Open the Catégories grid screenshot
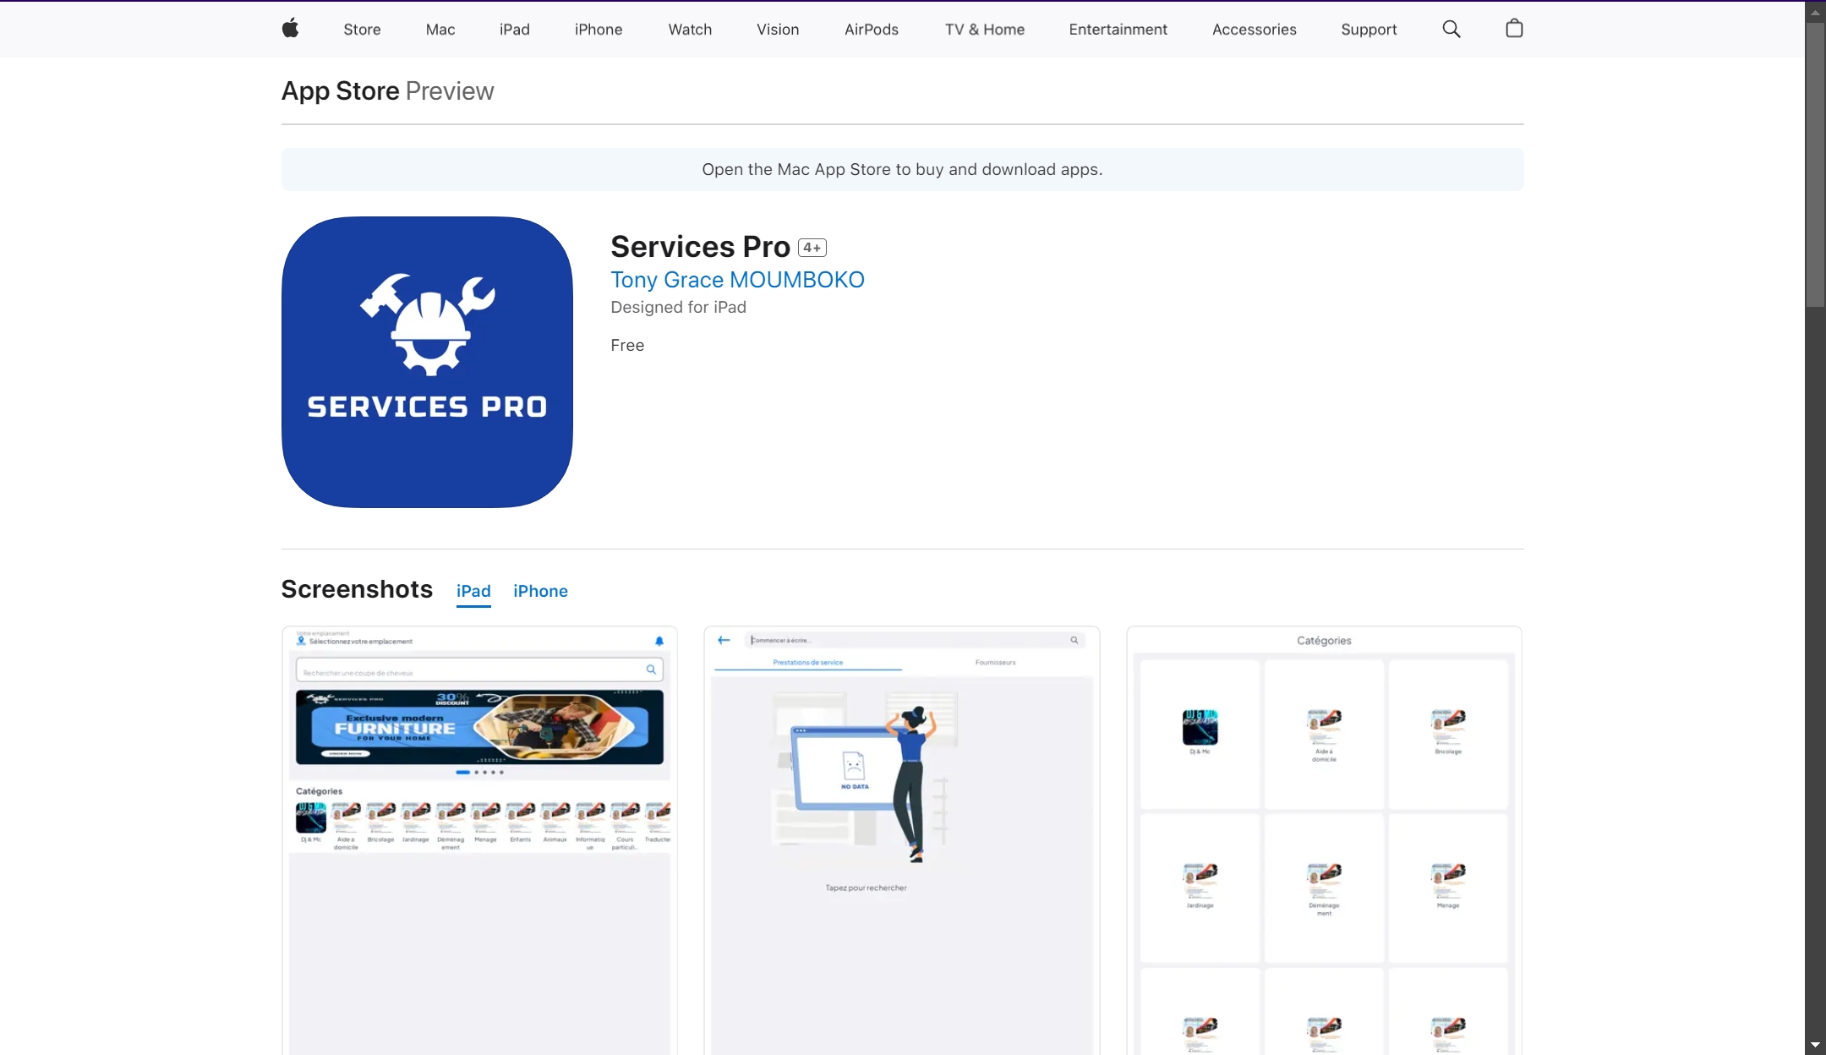Image resolution: width=1826 pixels, height=1055 pixels. coord(1324,841)
